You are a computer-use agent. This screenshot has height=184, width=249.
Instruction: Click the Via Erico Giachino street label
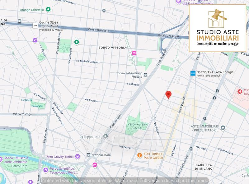pyautogui.click(x=58, y=117)
